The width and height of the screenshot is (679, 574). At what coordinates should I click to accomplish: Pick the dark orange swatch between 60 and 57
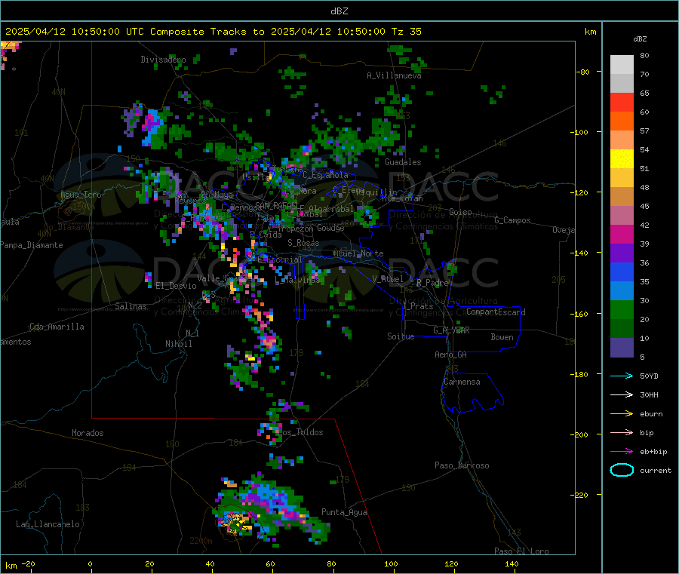(622, 121)
